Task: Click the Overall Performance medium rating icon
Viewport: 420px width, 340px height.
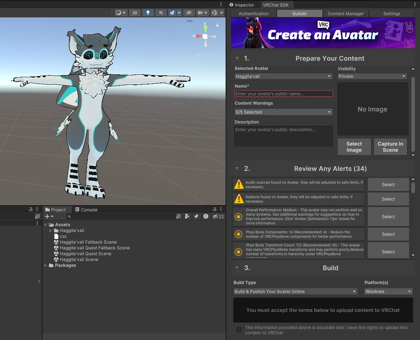Action: click(x=238, y=217)
